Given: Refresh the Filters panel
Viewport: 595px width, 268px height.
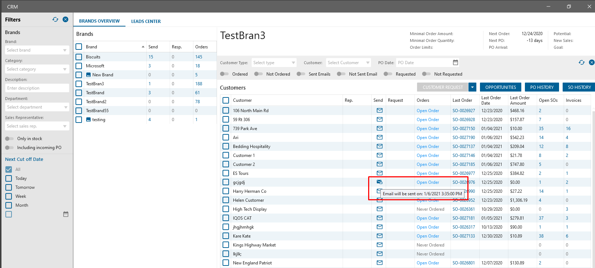Looking at the screenshot, I should click(55, 19).
